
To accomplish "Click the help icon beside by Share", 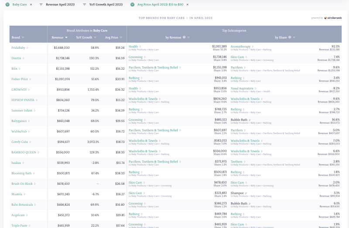I will (x=291, y=37).
